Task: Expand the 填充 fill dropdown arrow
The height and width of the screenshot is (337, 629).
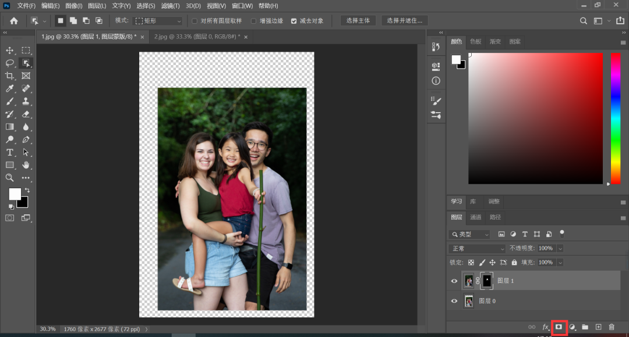Action: pos(560,263)
